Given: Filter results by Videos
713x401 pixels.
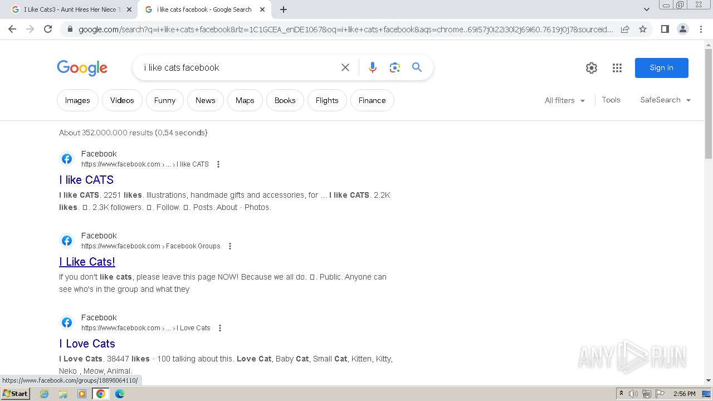Looking at the screenshot, I should pos(122,100).
